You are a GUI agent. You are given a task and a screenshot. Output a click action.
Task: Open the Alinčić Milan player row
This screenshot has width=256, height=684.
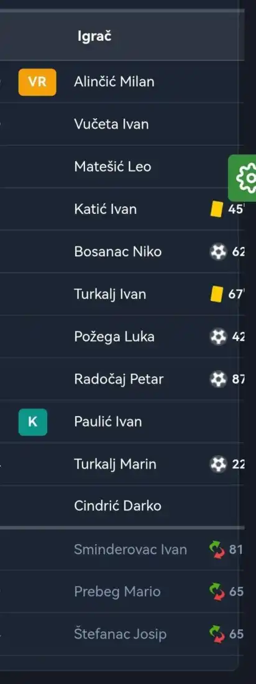click(122, 81)
